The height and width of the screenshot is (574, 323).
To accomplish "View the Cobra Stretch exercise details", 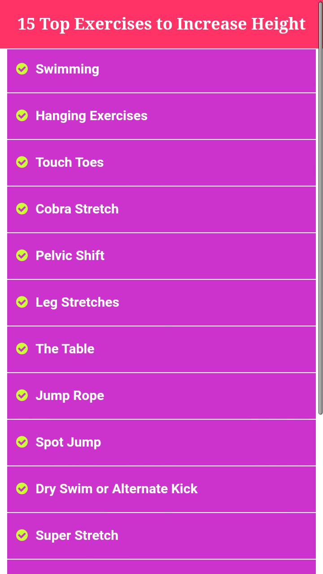I will (x=77, y=209).
